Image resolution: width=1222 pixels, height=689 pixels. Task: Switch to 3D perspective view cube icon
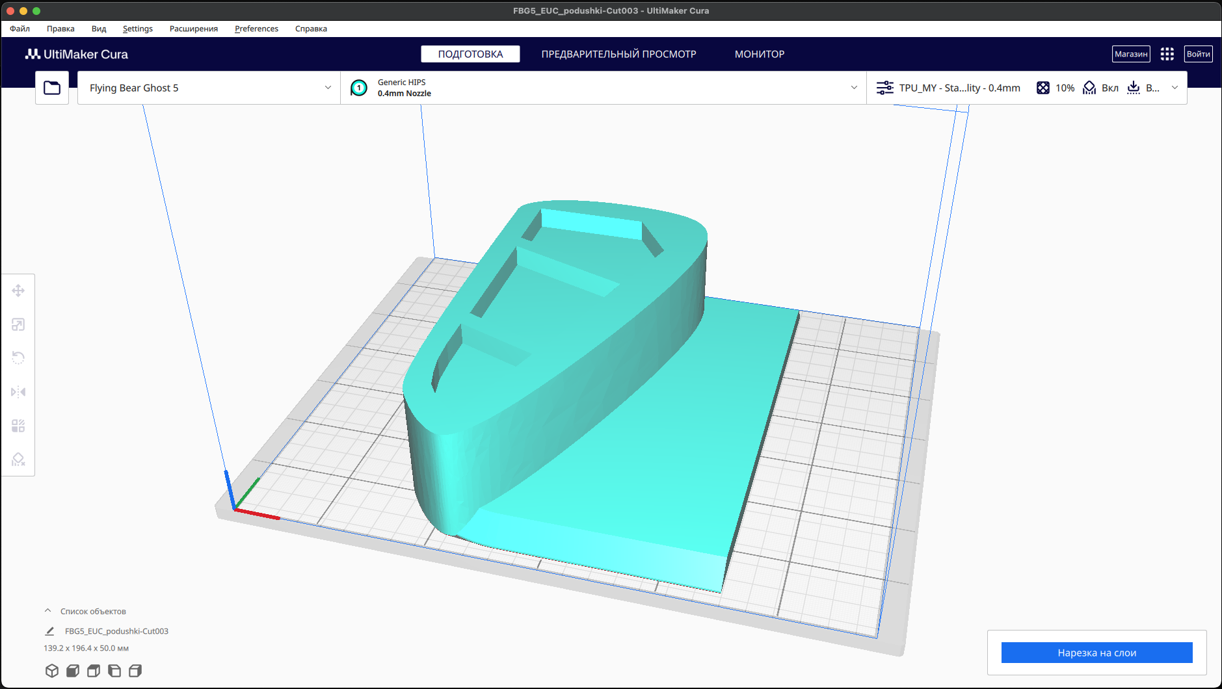52,671
